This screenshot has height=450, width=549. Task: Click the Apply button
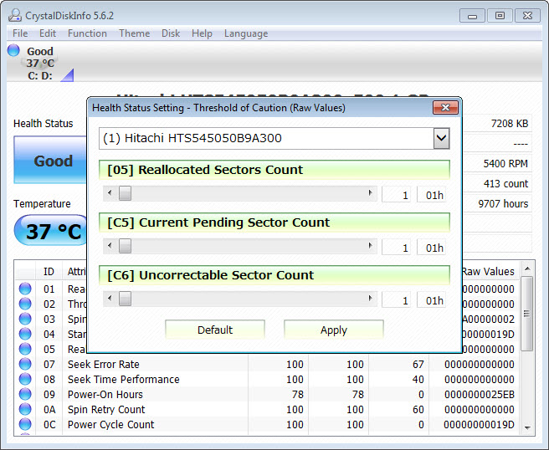(x=334, y=330)
